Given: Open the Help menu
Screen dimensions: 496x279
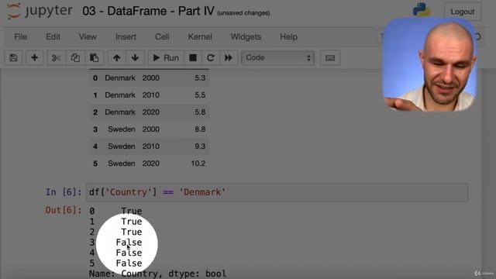Looking at the screenshot, I should pyautogui.click(x=288, y=36).
